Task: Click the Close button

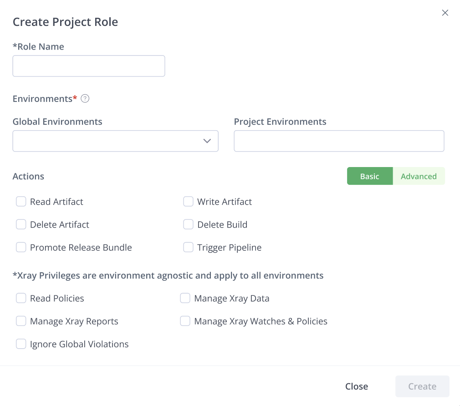Action: (357, 386)
